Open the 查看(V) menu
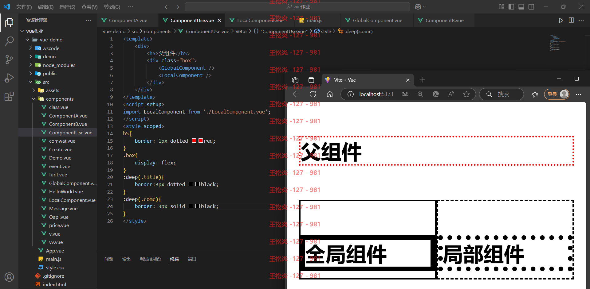Viewport: 590px width, 289px height. pos(89,7)
